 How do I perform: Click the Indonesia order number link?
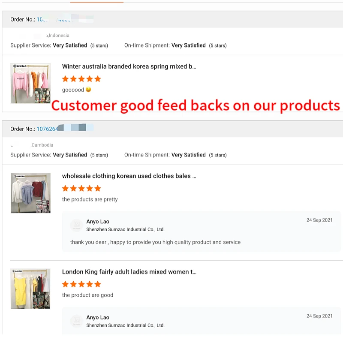click(54, 20)
